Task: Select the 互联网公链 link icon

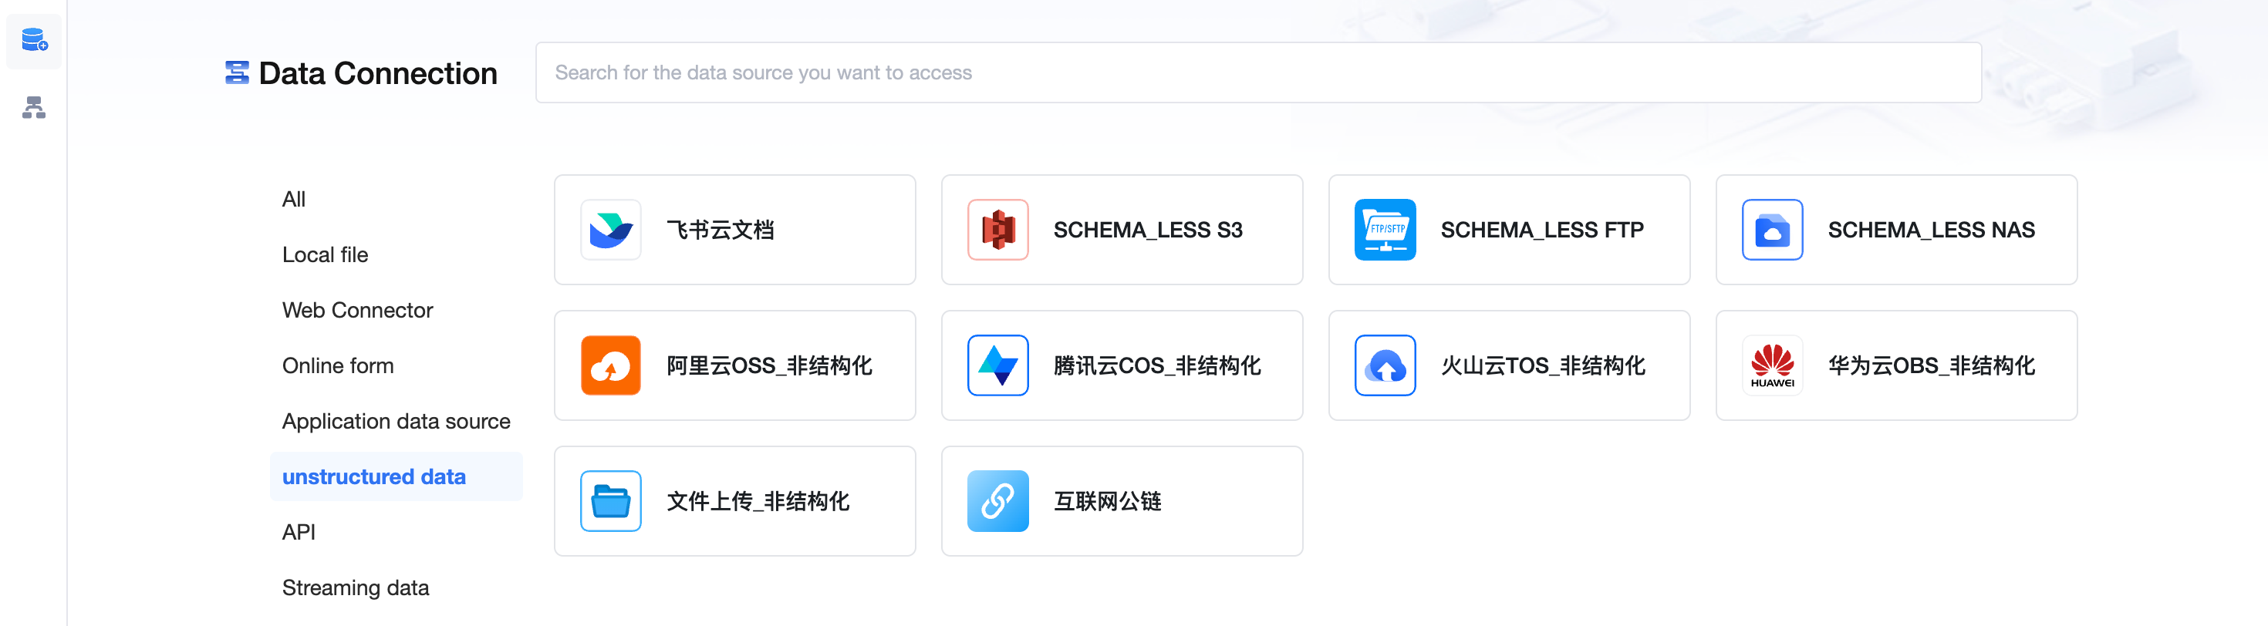Action: tap(997, 501)
